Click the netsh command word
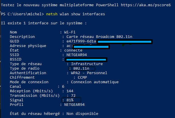 [52, 14]
